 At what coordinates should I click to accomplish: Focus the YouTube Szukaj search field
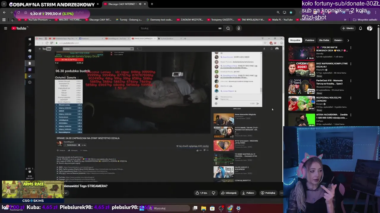178,28
